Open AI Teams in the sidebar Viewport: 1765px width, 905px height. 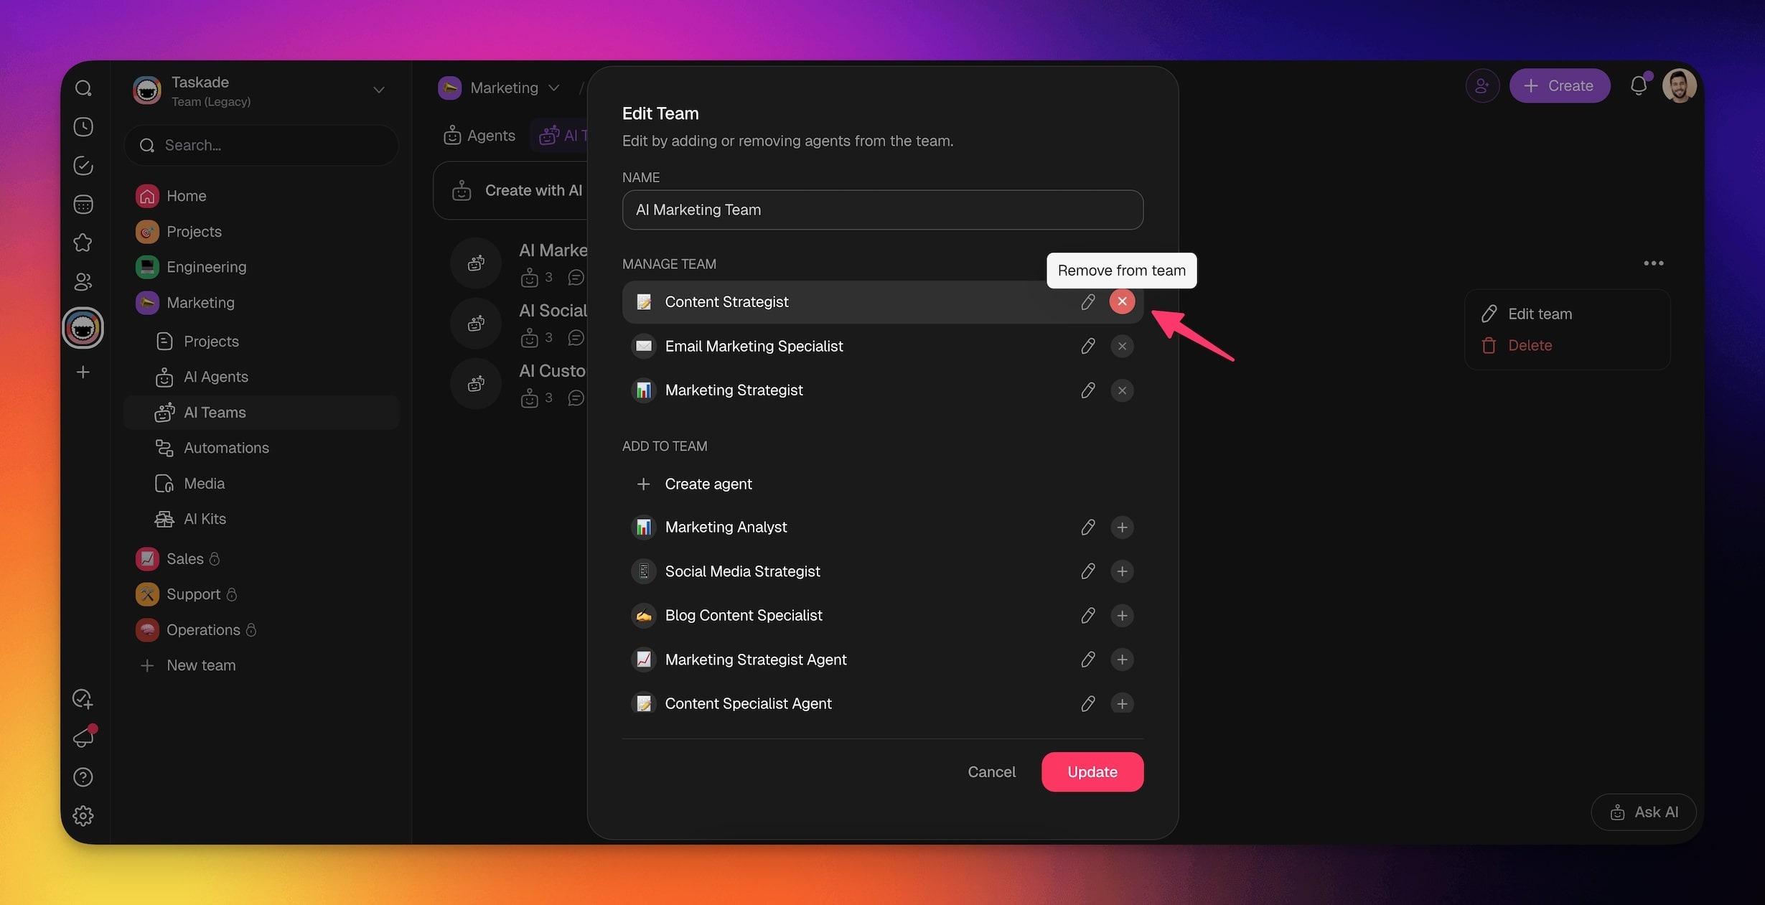(x=215, y=413)
